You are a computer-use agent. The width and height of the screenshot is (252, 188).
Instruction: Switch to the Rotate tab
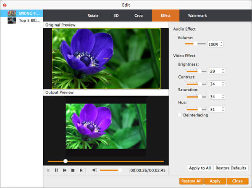(93, 16)
